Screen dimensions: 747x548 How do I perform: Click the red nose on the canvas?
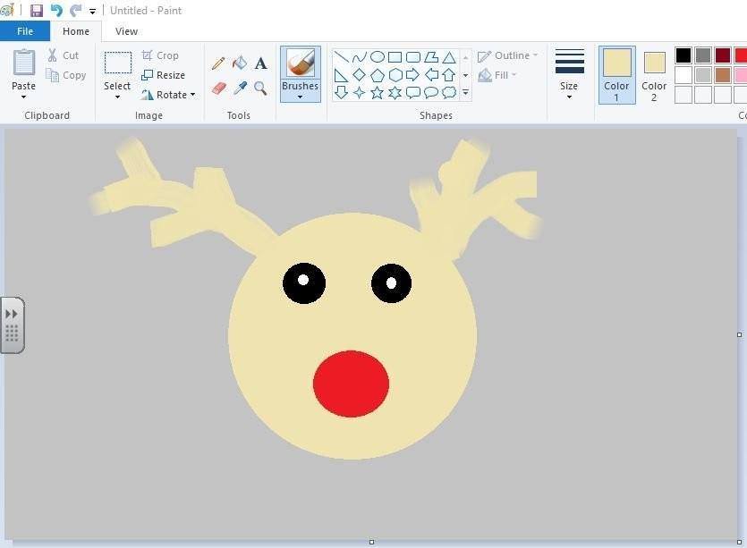point(351,384)
